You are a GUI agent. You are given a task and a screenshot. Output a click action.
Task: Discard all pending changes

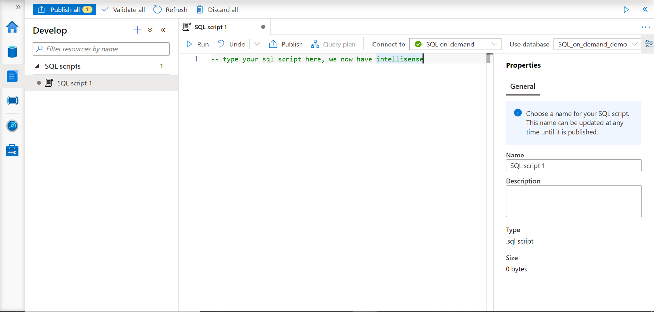point(217,10)
